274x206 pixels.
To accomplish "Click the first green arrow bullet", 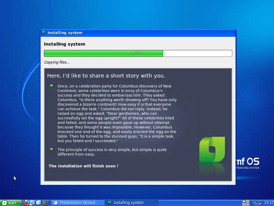I will pos(52,86).
